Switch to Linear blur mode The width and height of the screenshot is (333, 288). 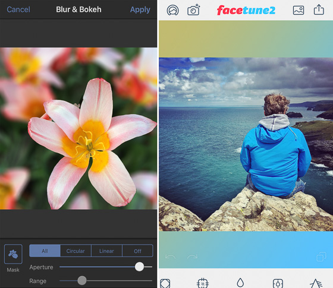tap(106, 251)
